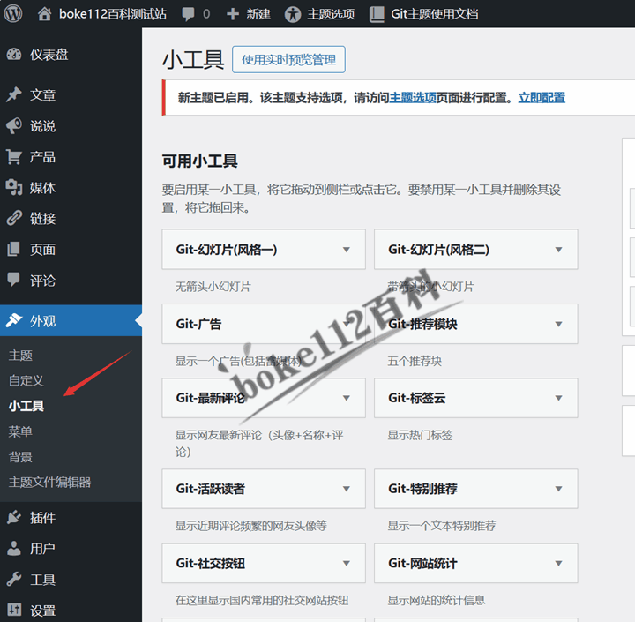
Task: Expand the Git-特别推荐 widget arrow
Action: pyautogui.click(x=558, y=489)
